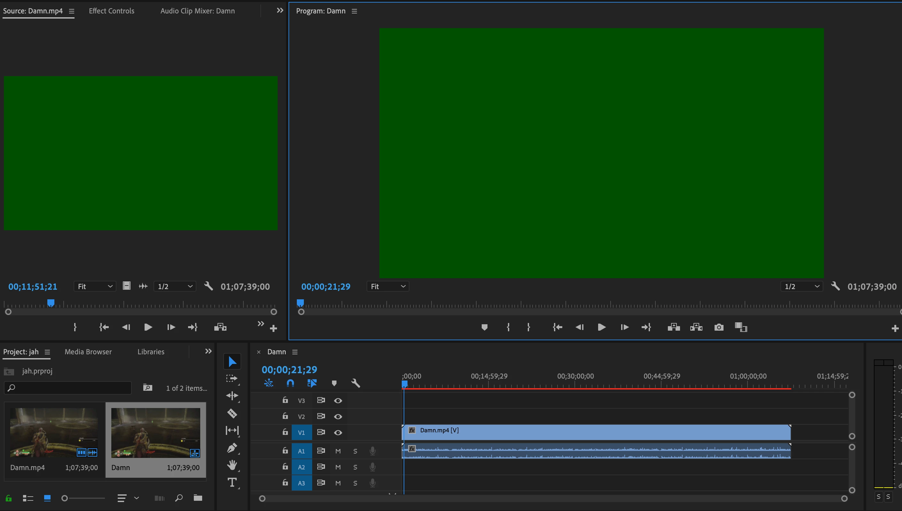Select the Pen tool
Screen dimensions: 902x511
pos(232,447)
